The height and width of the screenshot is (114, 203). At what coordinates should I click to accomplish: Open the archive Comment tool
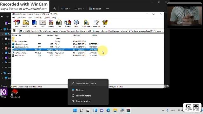click(x=96, y=24)
